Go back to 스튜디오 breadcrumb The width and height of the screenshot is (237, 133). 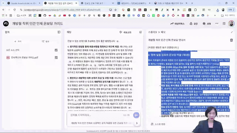pyautogui.click(x=152, y=32)
